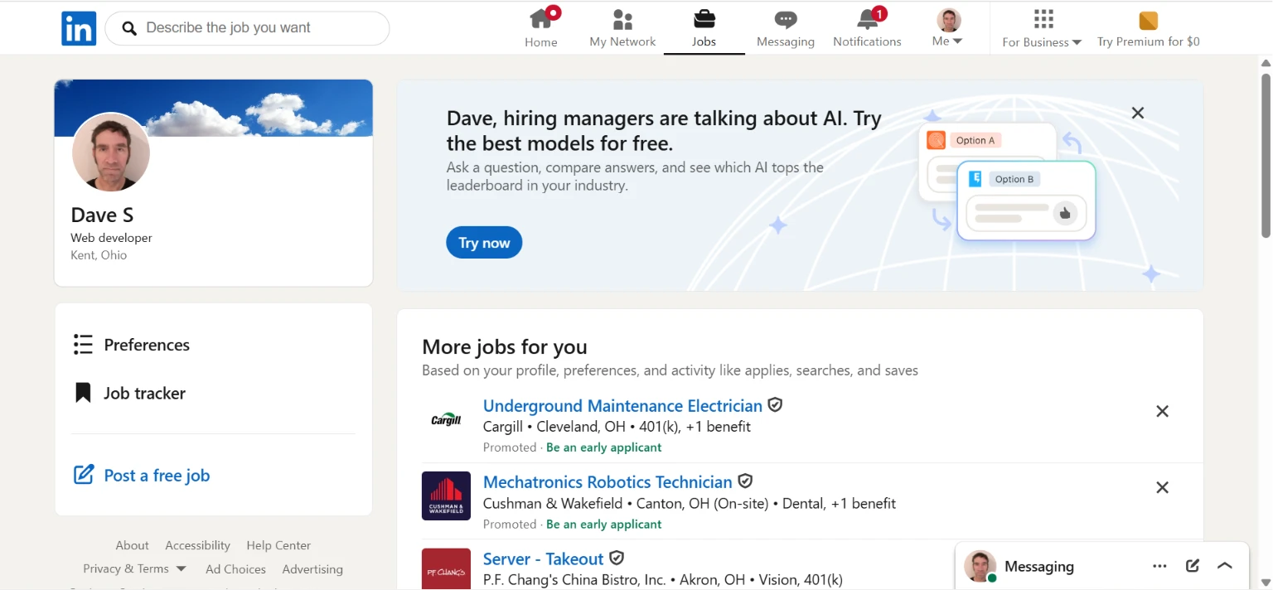This screenshot has height=590, width=1273.
Task: Compose new message in messaging overlay
Action: 1193,566
